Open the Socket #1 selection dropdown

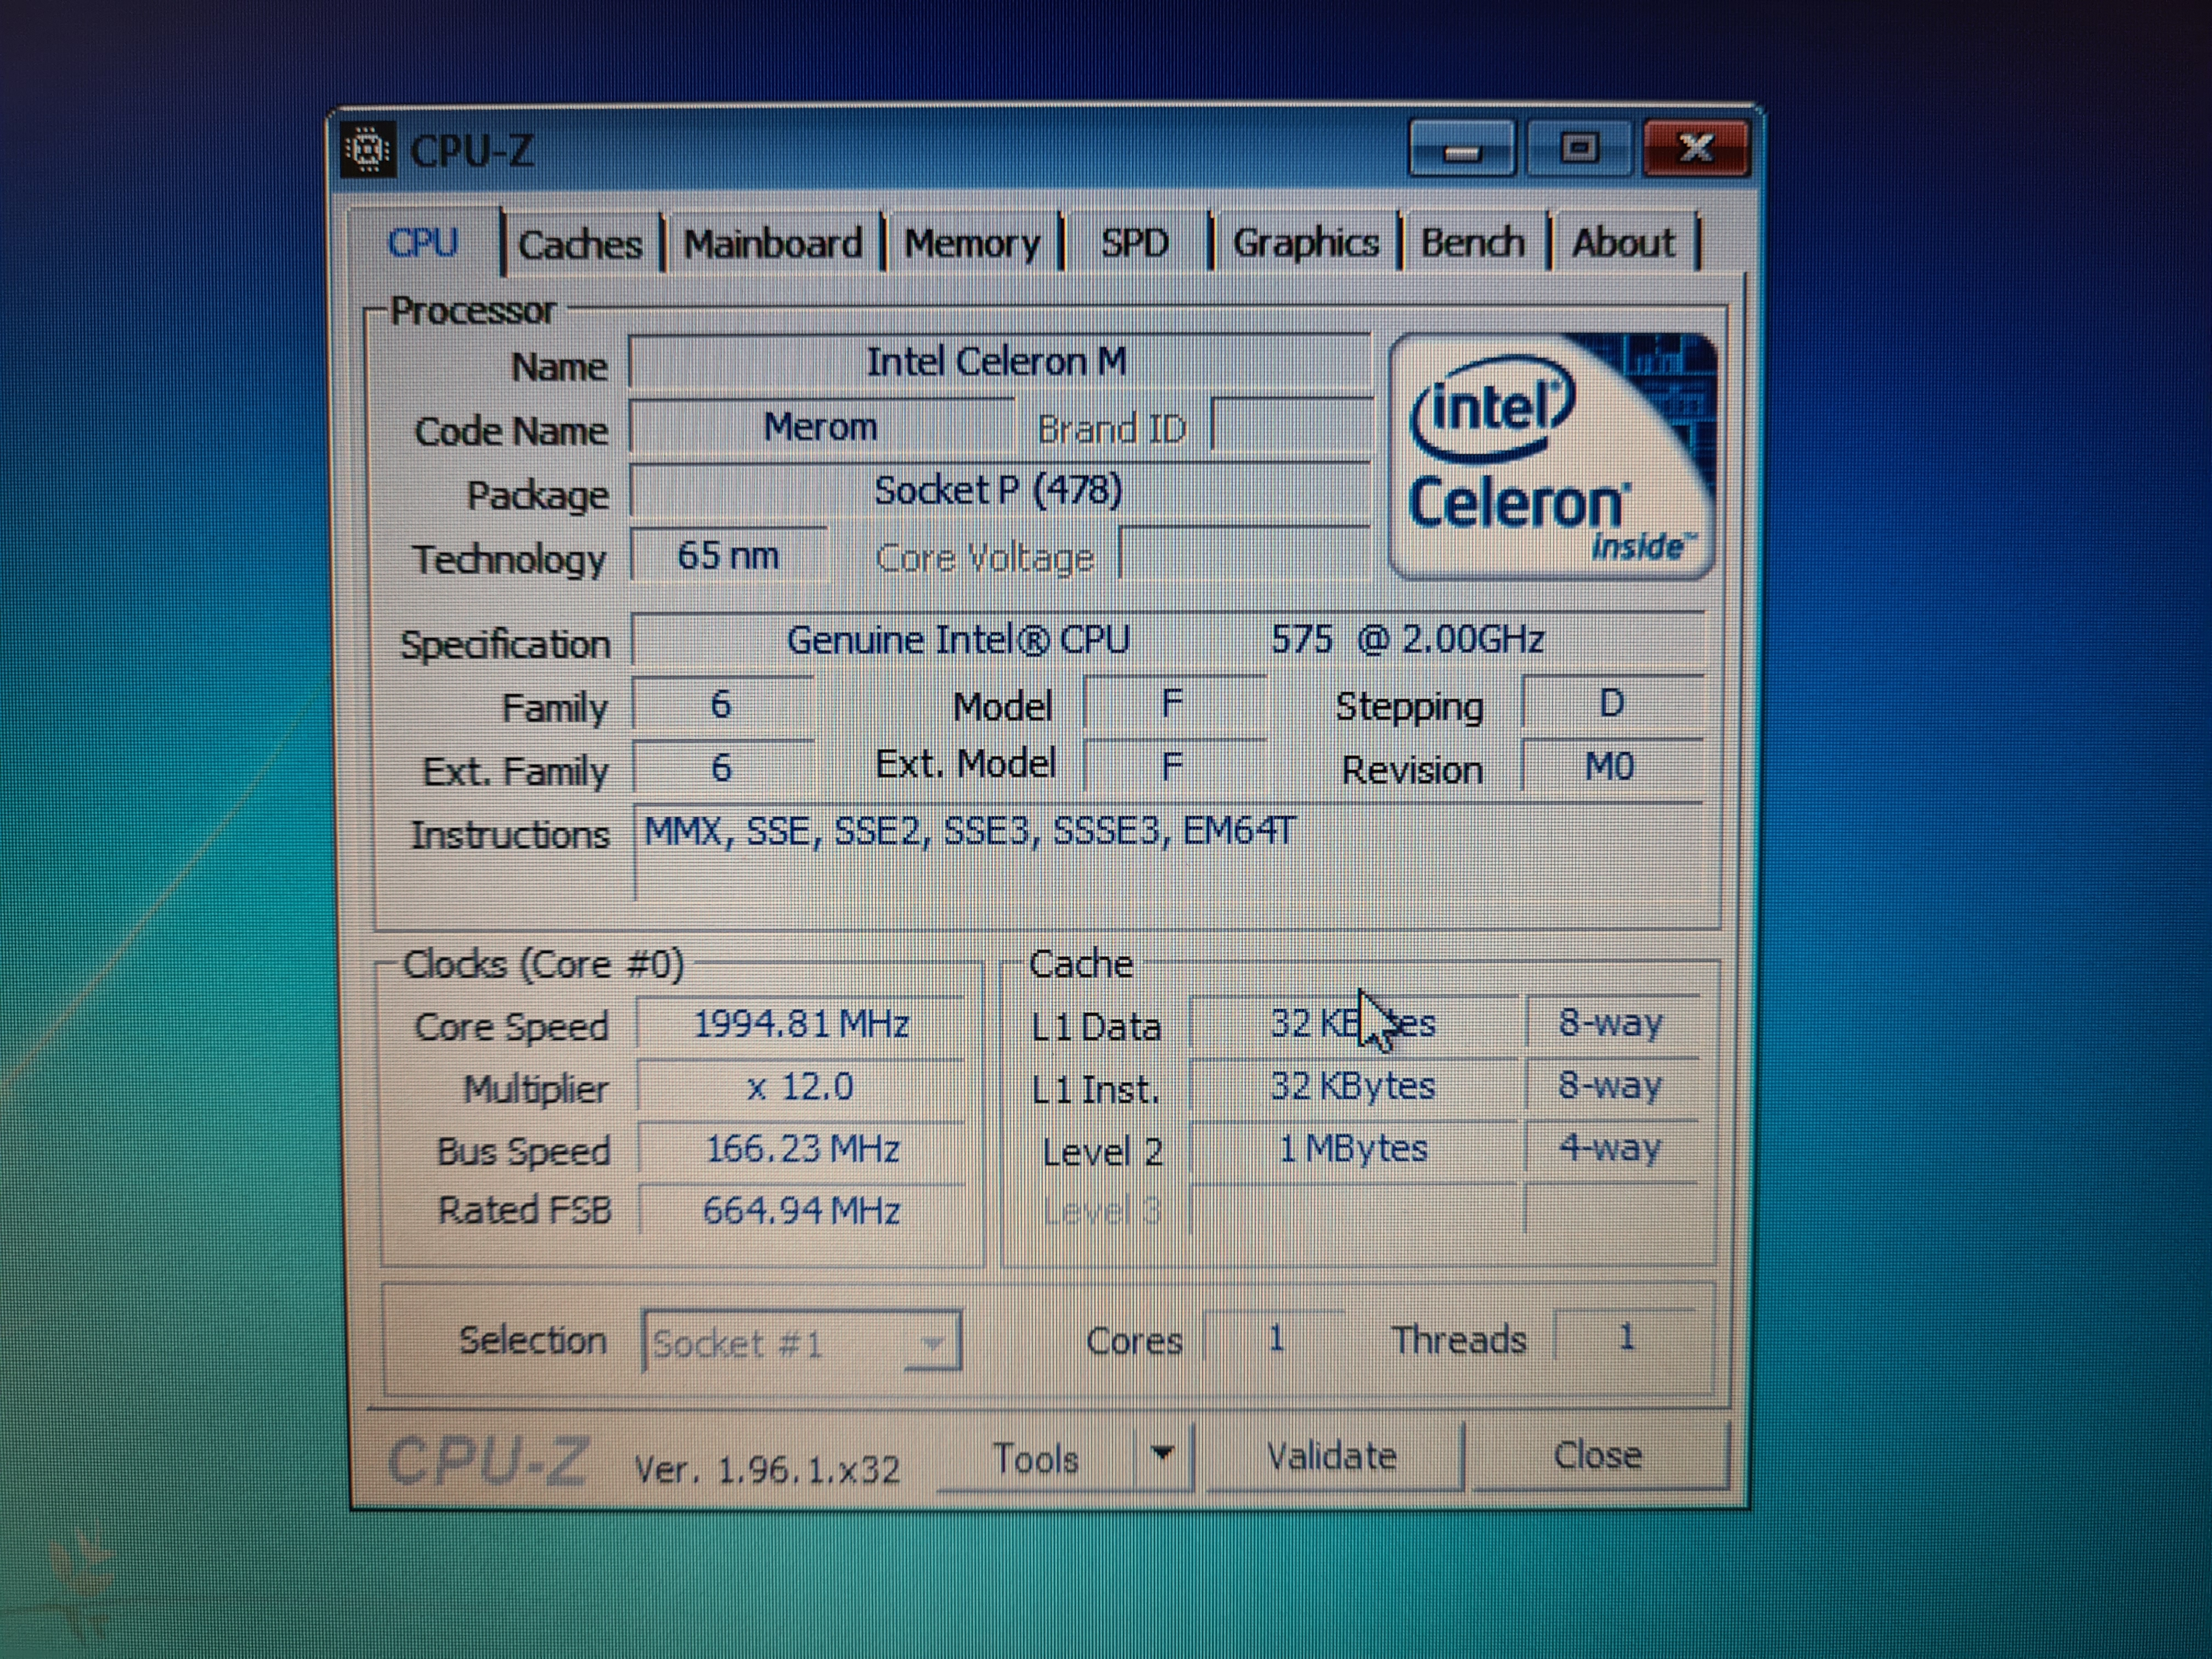click(x=802, y=1342)
